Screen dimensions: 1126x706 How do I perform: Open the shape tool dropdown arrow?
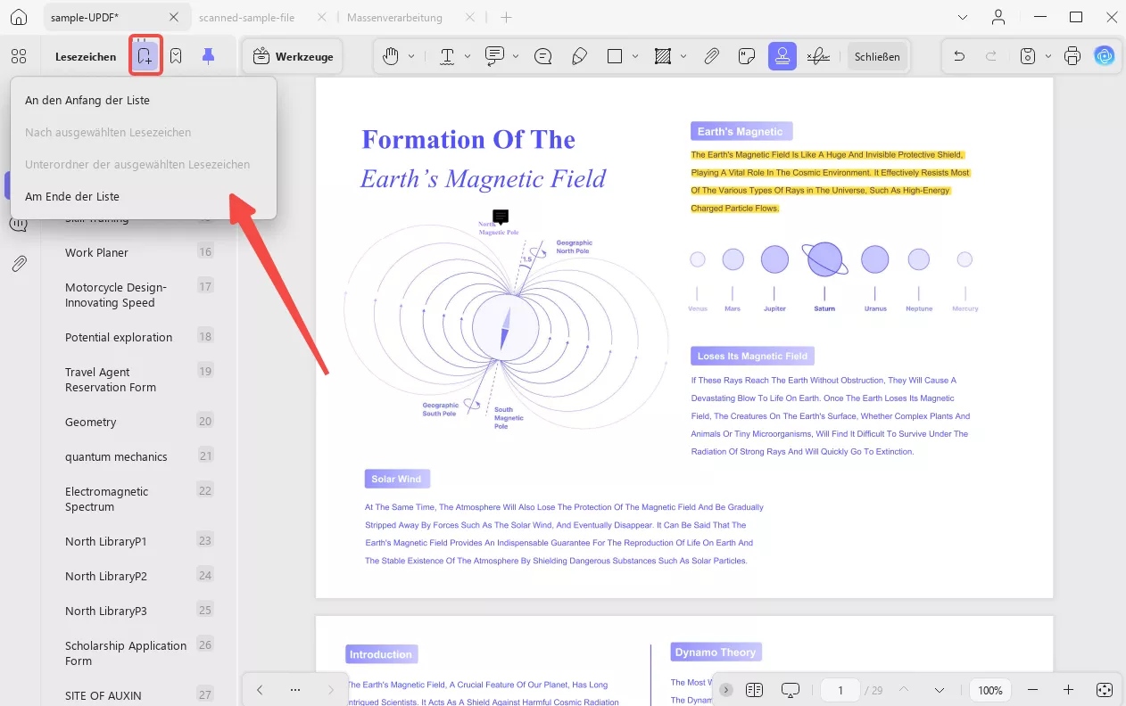[x=635, y=56]
